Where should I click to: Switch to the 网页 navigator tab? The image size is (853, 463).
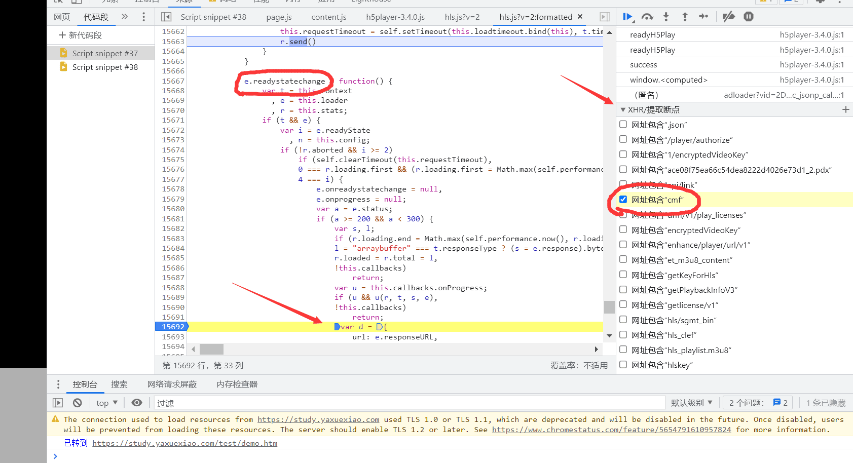point(62,17)
